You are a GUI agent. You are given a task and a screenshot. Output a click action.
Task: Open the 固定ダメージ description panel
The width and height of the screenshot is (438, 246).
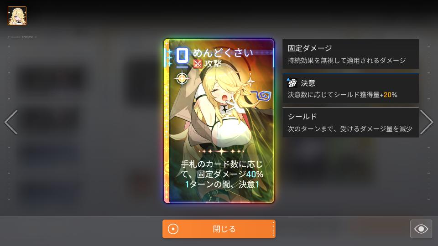coord(350,54)
